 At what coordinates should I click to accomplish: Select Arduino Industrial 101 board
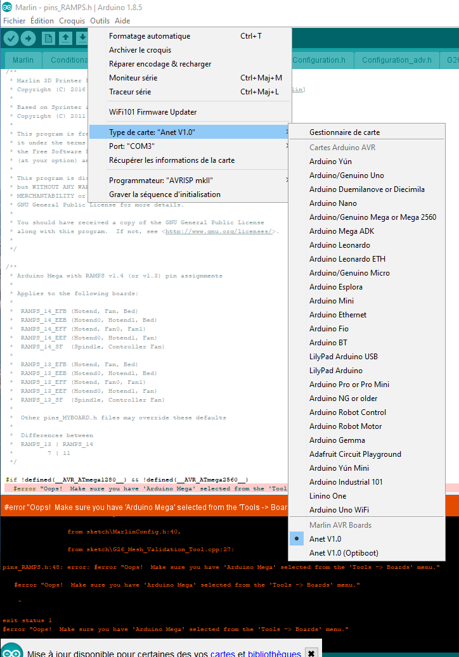[367, 482]
